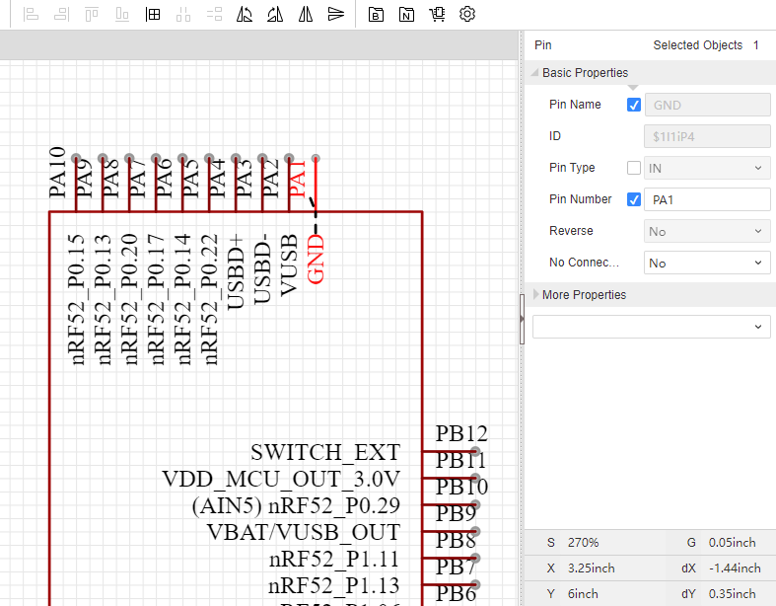
Task: Select the PB12 pin number
Action: [x=461, y=434]
